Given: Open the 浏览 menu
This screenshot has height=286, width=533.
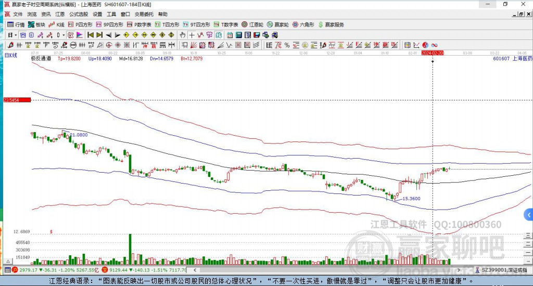Looking at the screenshot, I should point(32,14).
